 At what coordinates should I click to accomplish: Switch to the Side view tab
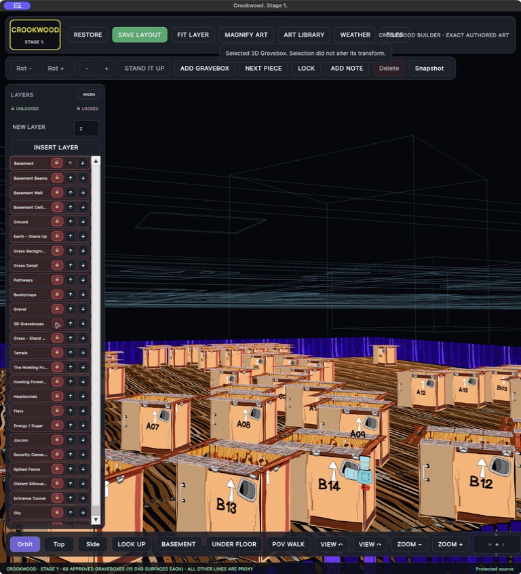coord(93,544)
